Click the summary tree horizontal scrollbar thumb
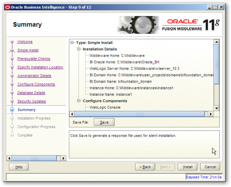This screenshot has width=231, height=187. coord(140,114)
